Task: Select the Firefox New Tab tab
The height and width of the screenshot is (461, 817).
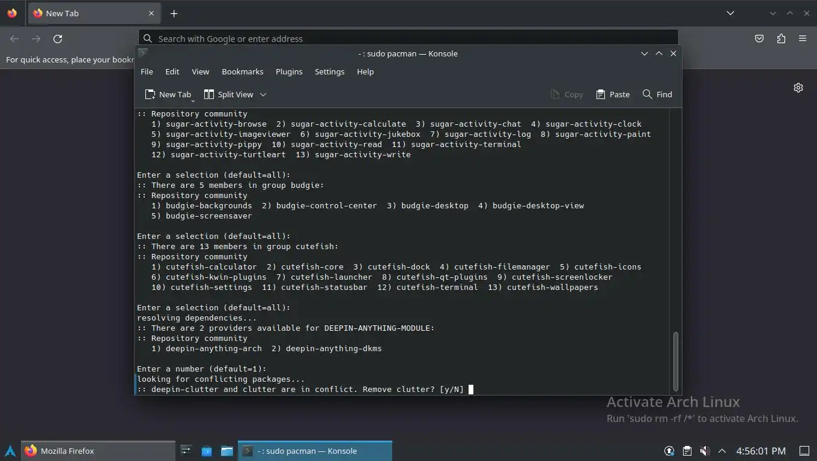Action: click(94, 13)
